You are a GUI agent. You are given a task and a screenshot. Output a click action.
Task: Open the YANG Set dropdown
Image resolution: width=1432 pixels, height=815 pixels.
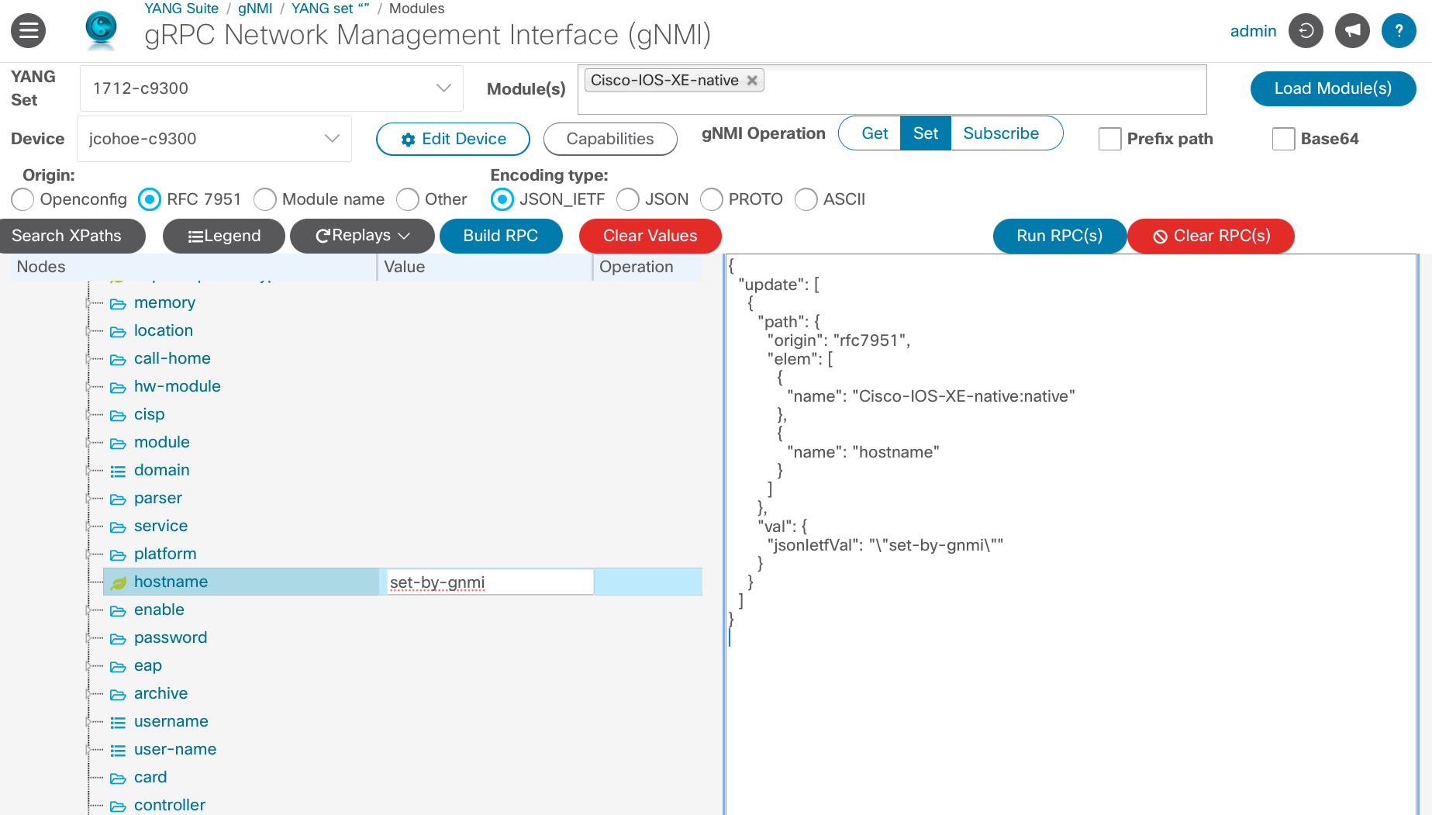(271, 88)
